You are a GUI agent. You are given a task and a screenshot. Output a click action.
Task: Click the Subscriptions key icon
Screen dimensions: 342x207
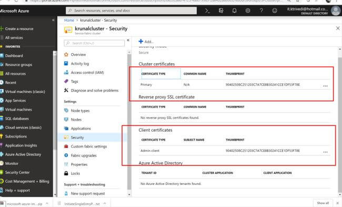pos(2,136)
